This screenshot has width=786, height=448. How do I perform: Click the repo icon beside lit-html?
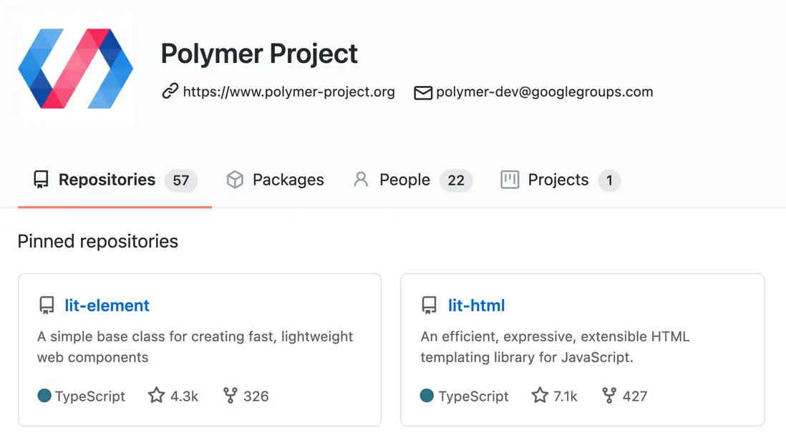point(429,306)
